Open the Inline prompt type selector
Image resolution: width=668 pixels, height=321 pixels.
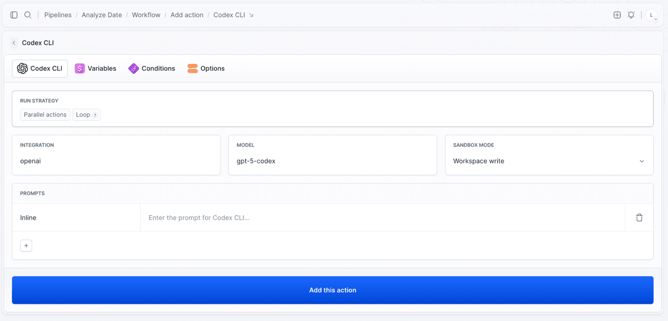point(76,217)
